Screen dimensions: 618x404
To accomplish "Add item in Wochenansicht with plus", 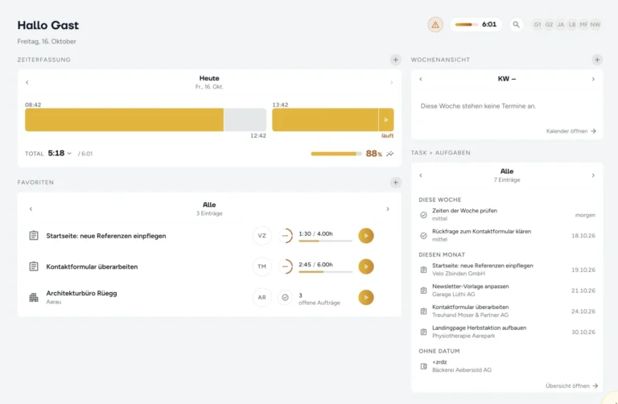I will pyautogui.click(x=597, y=60).
